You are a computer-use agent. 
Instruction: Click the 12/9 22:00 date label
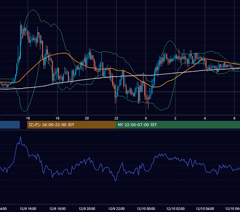coord(116,208)
